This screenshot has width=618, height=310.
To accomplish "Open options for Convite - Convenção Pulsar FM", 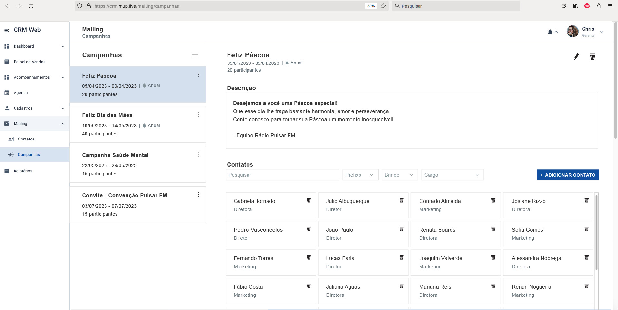I will (198, 195).
